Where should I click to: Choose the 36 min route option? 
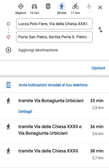pos(54,131)
